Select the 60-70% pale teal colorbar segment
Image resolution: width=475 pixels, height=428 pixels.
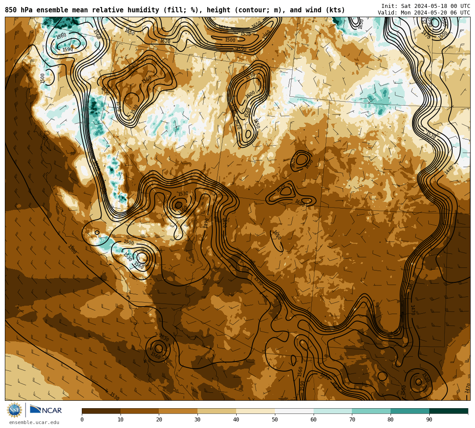click(x=332, y=411)
